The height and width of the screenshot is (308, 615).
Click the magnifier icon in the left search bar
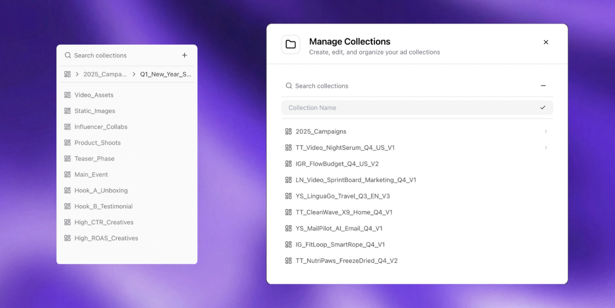[x=68, y=55]
